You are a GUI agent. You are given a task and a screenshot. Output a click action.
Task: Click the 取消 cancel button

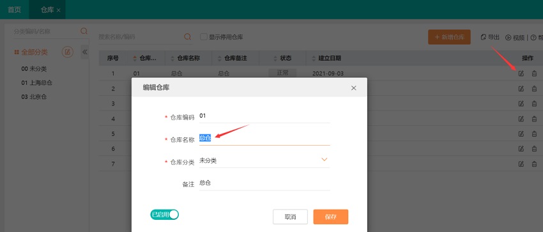pos(290,217)
